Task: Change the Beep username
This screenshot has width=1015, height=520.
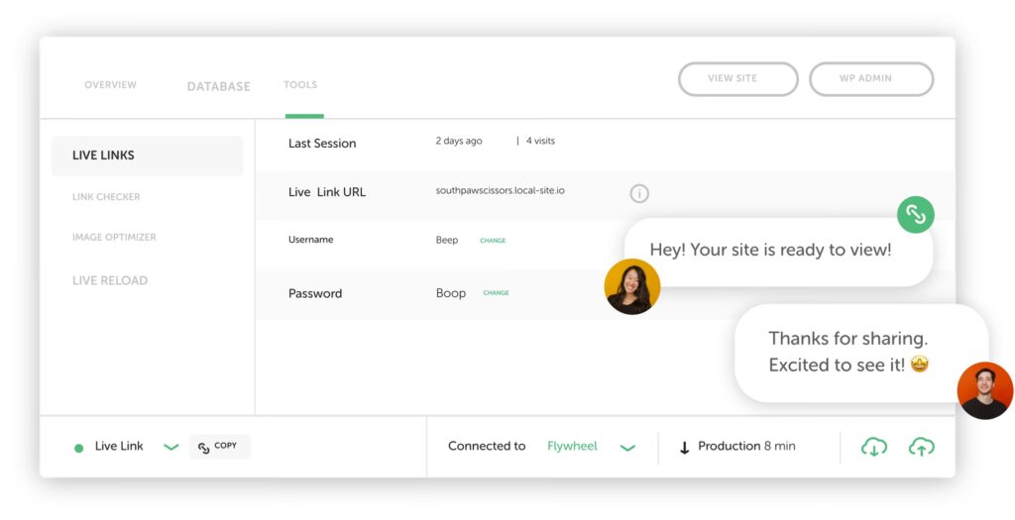Action: coord(493,241)
